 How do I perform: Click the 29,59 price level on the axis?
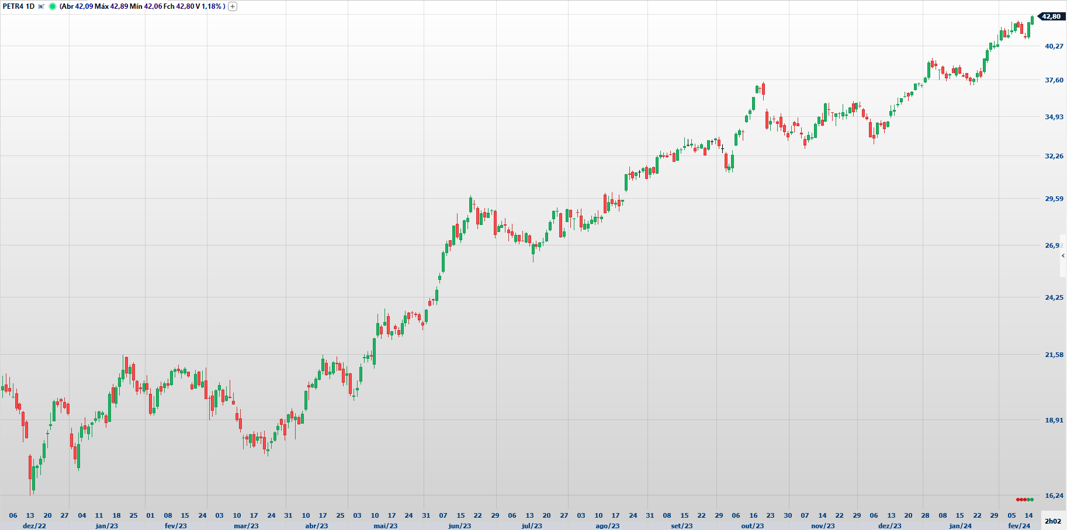point(1054,199)
